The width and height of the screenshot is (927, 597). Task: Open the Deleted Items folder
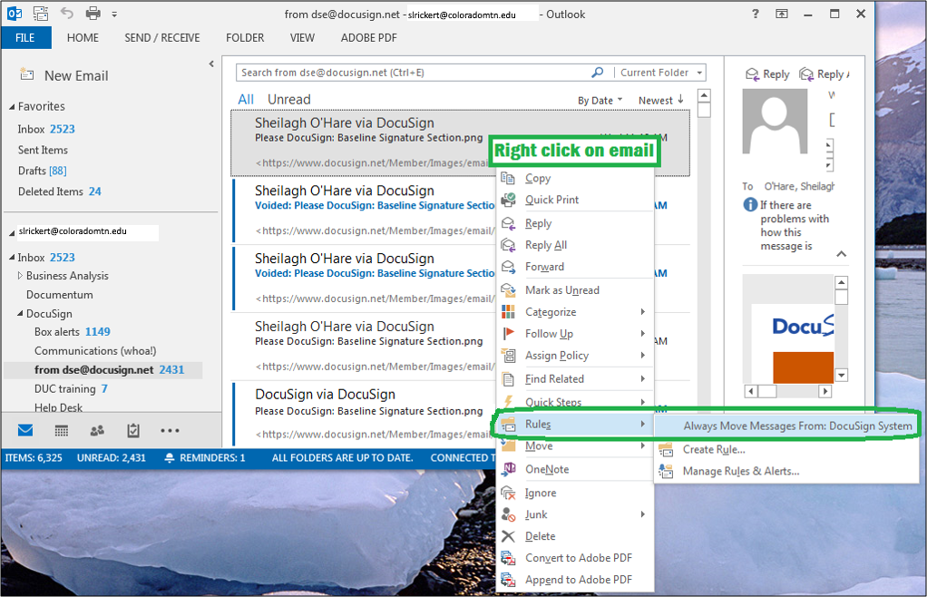(x=59, y=191)
